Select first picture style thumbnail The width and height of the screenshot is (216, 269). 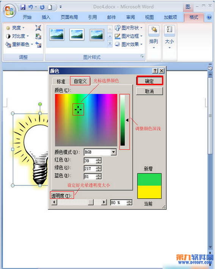(x=57, y=35)
